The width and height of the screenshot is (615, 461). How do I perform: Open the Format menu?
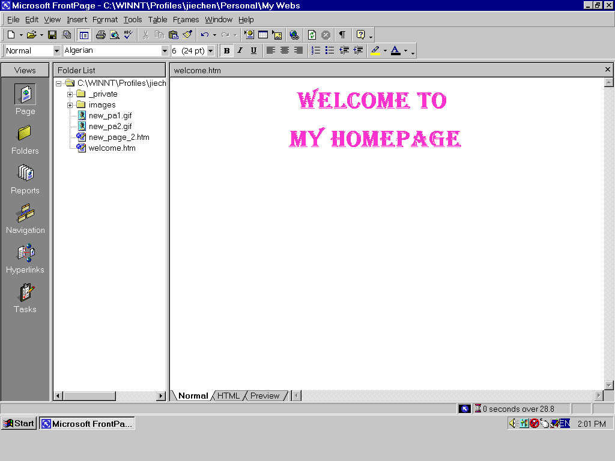(x=105, y=20)
